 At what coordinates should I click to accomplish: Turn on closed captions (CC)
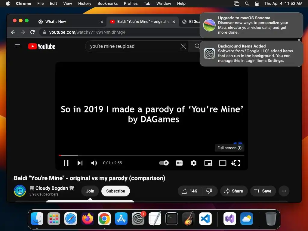point(179,163)
